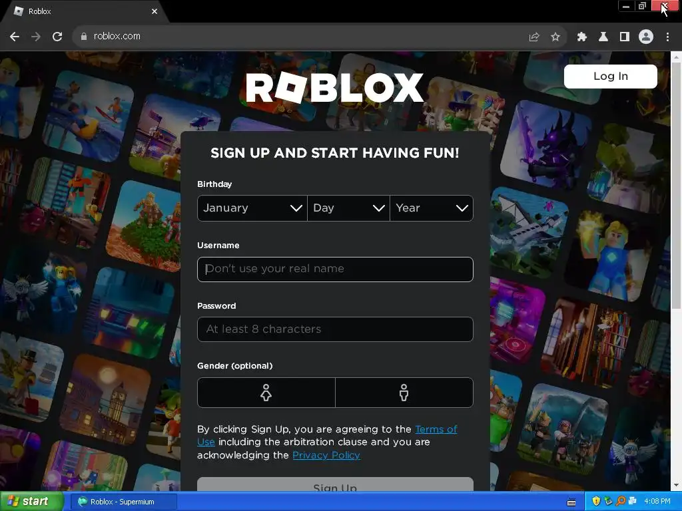Click the 4:08 PM taskbar clock
Screen dimensions: 682x511
point(657,502)
